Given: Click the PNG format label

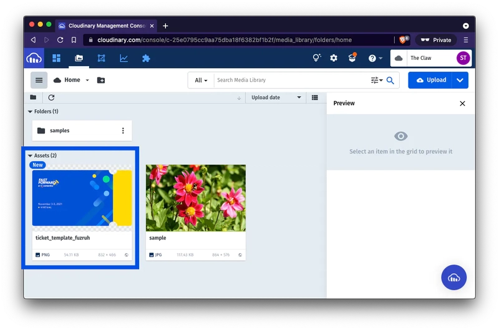Looking at the screenshot, I should (42, 255).
